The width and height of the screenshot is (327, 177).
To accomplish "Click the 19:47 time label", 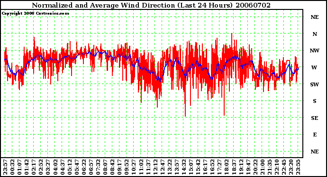I will (248, 167).
